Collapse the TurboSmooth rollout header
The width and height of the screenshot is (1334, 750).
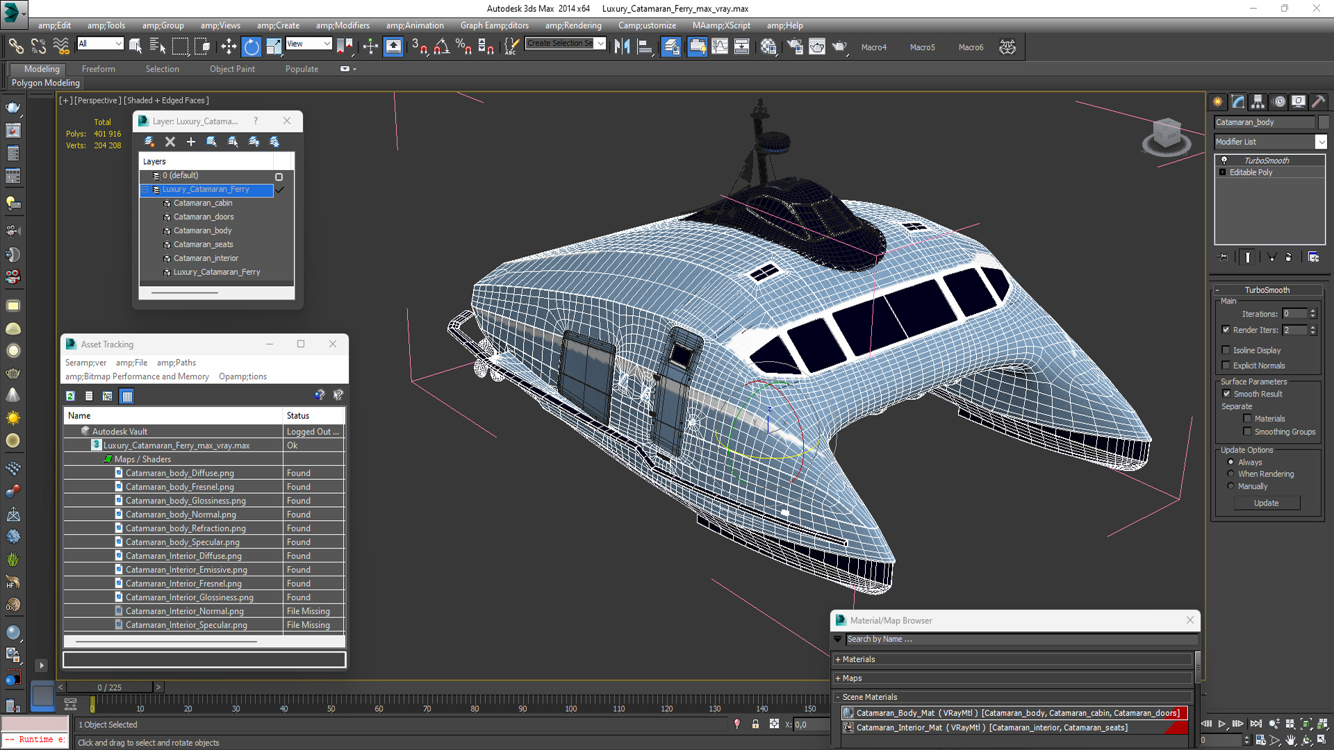click(x=1267, y=290)
